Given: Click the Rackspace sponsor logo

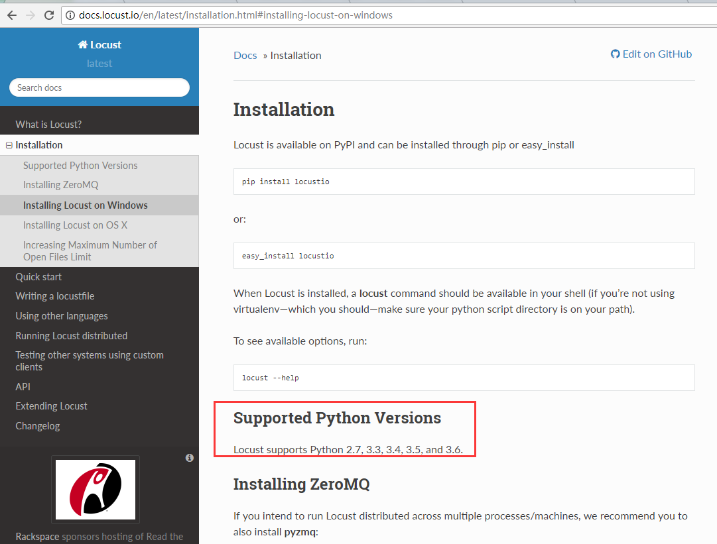Looking at the screenshot, I should [x=96, y=490].
